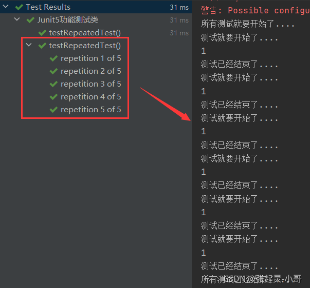Viewport: 310px width, 288px height.
Task: Click green check icon of repetition 2 of 5
Action: 54,71
